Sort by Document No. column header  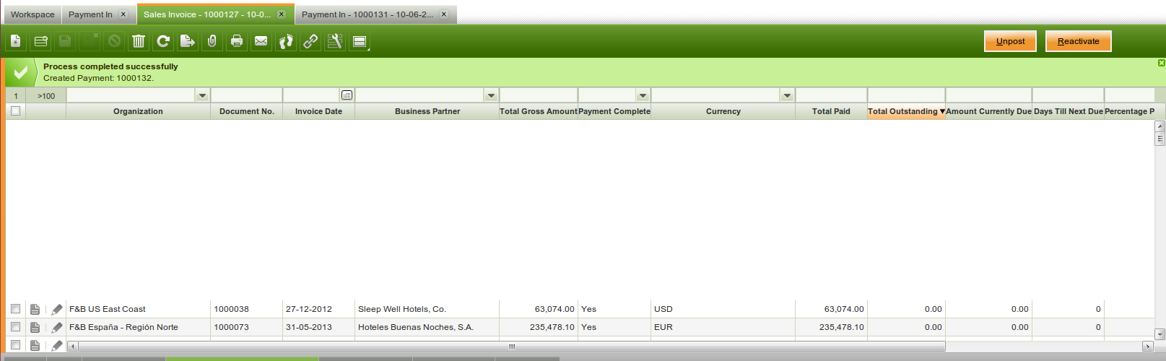(247, 111)
